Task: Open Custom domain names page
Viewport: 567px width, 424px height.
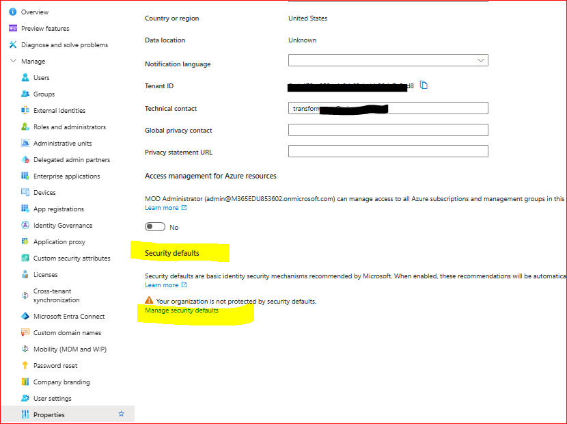Action: [x=67, y=333]
